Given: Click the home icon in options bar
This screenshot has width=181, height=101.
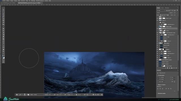Looking at the screenshot, I should point(17,95).
